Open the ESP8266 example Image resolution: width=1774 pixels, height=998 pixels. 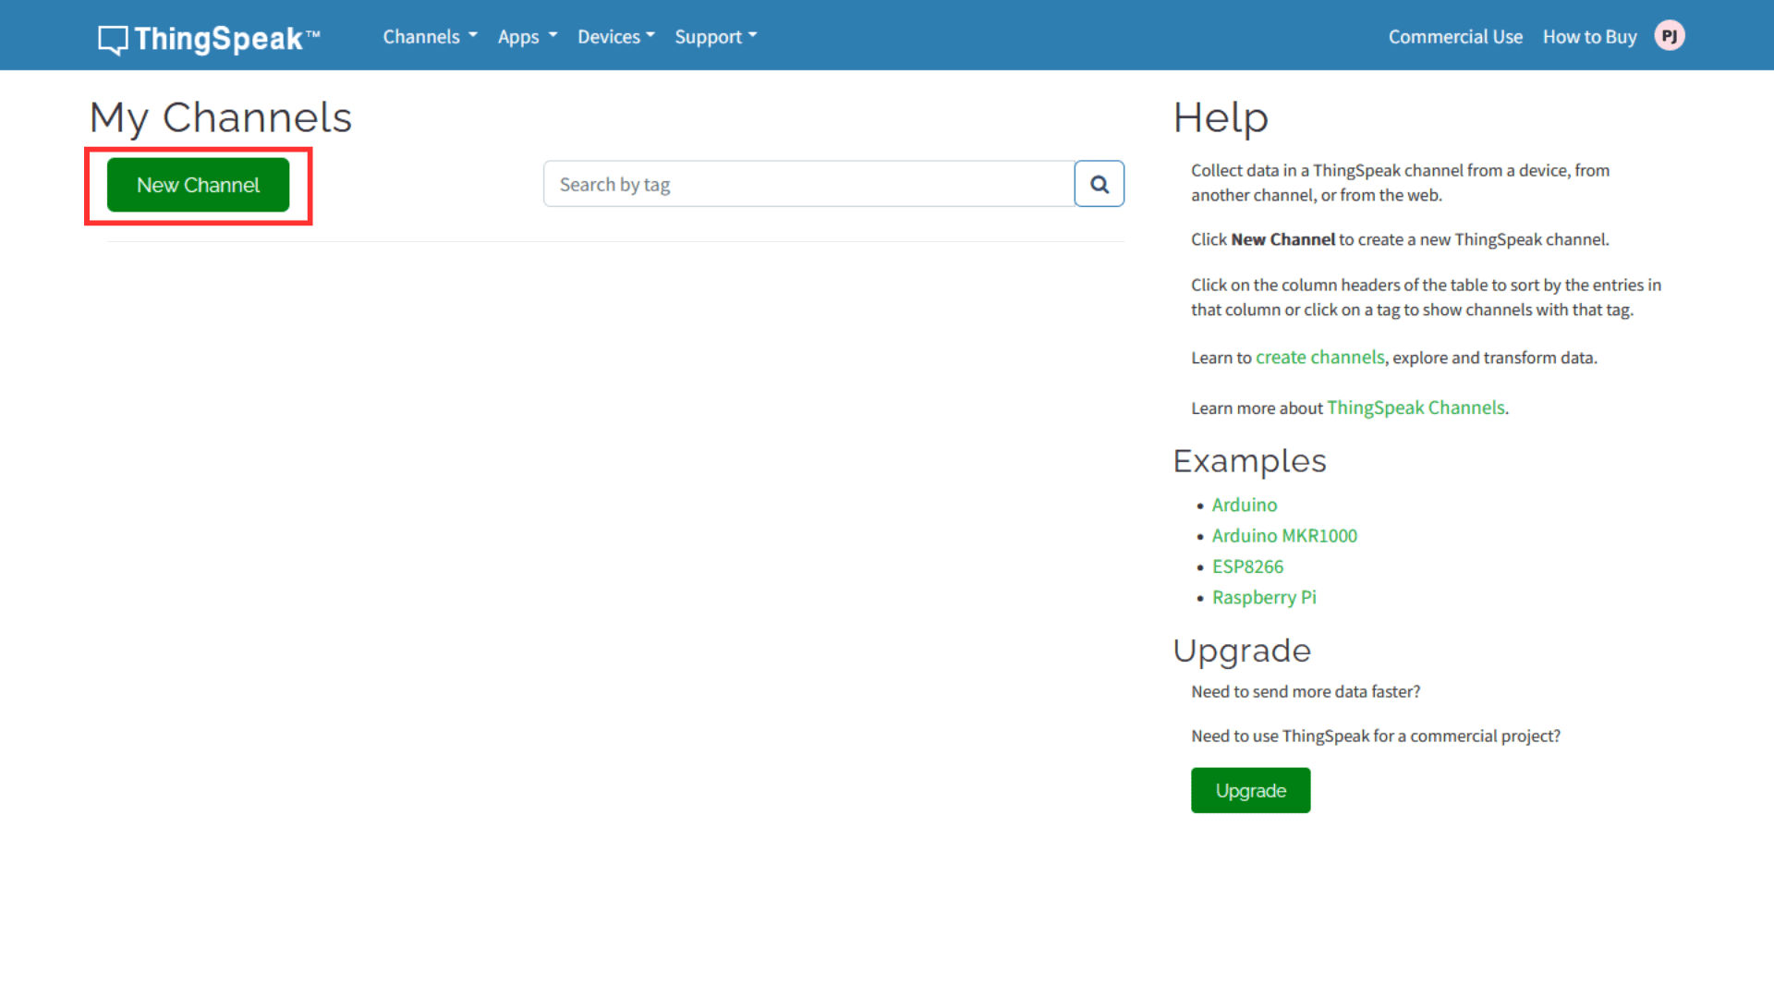tap(1247, 566)
